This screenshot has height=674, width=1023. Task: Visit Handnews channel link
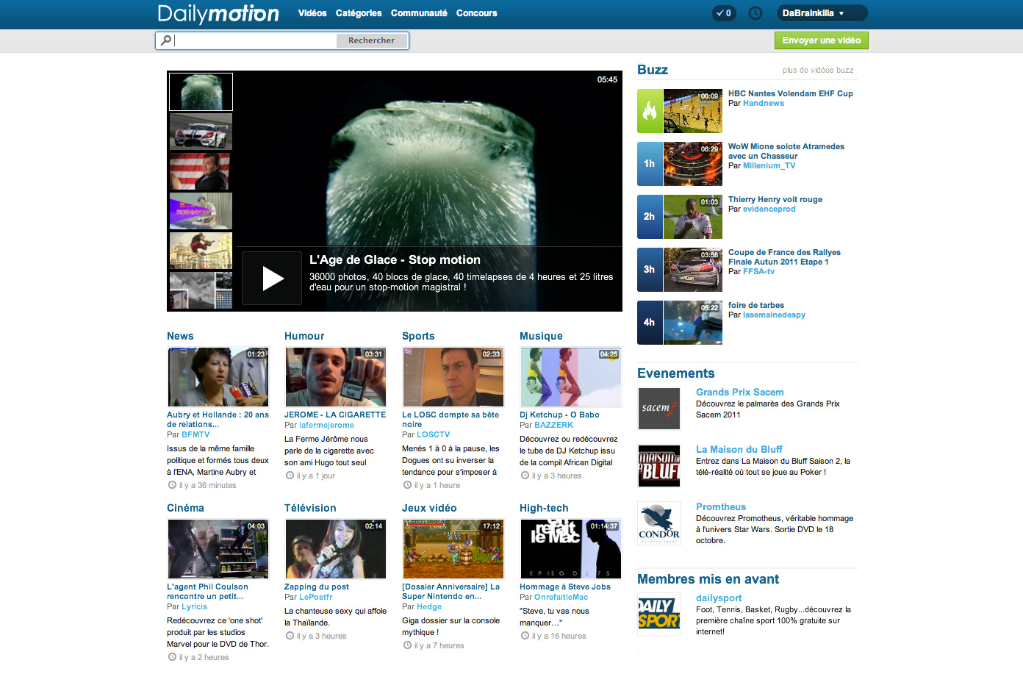[x=764, y=103]
